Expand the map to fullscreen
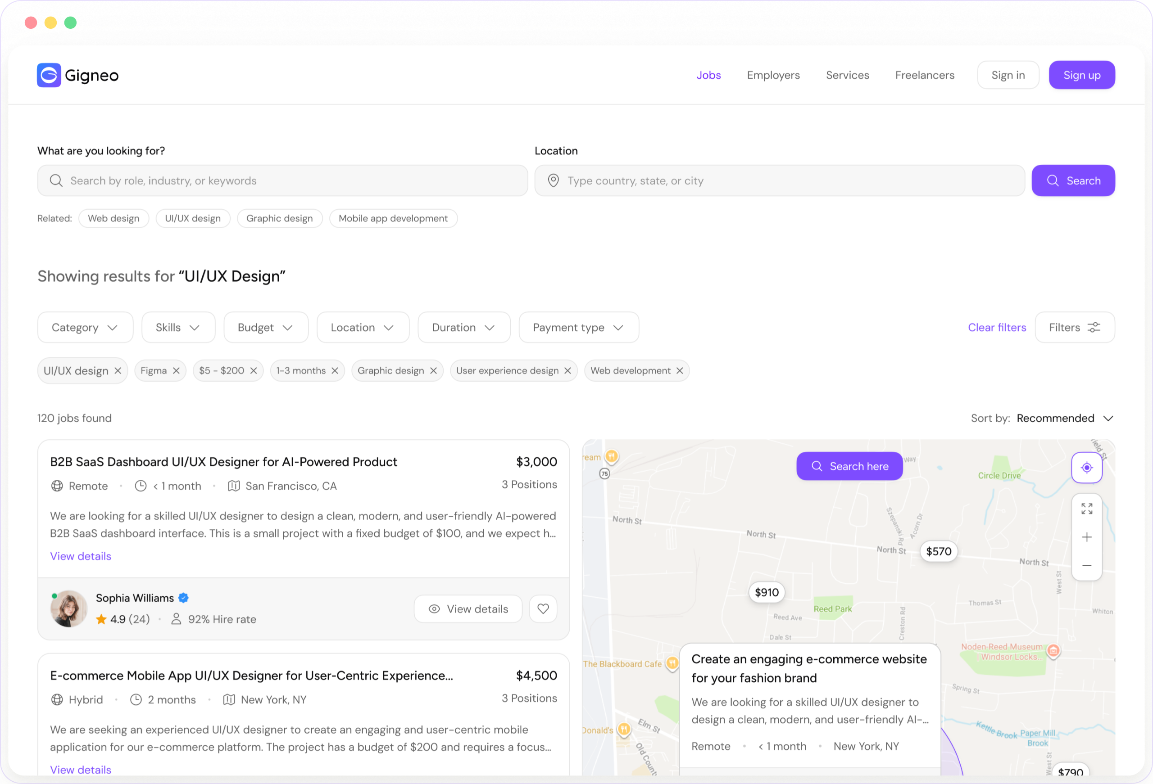The image size is (1153, 784). (x=1086, y=509)
